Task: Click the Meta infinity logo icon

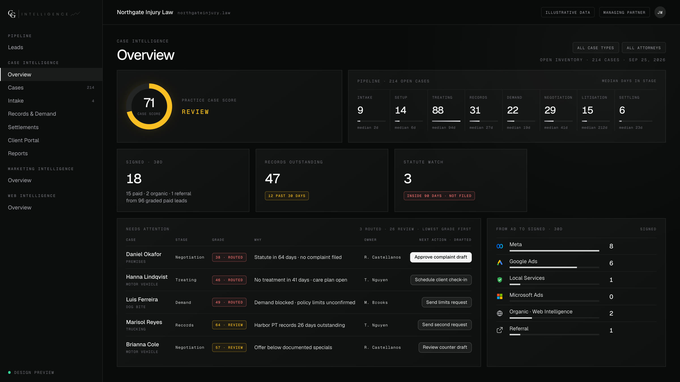Action: (500, 246)
